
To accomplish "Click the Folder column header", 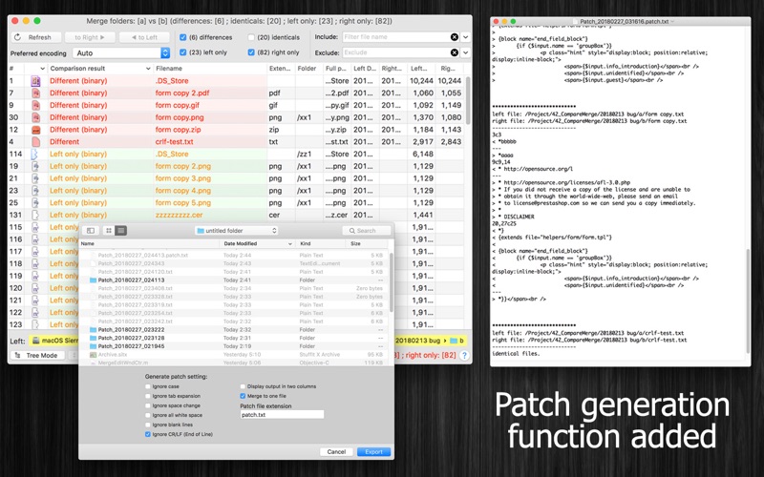I will pyautogui.click(x=308, y=69).
